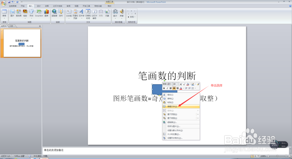Choose 另存为图片(S)... in context menu
Screen dimensions: 292x159
[x=181, y=126]
